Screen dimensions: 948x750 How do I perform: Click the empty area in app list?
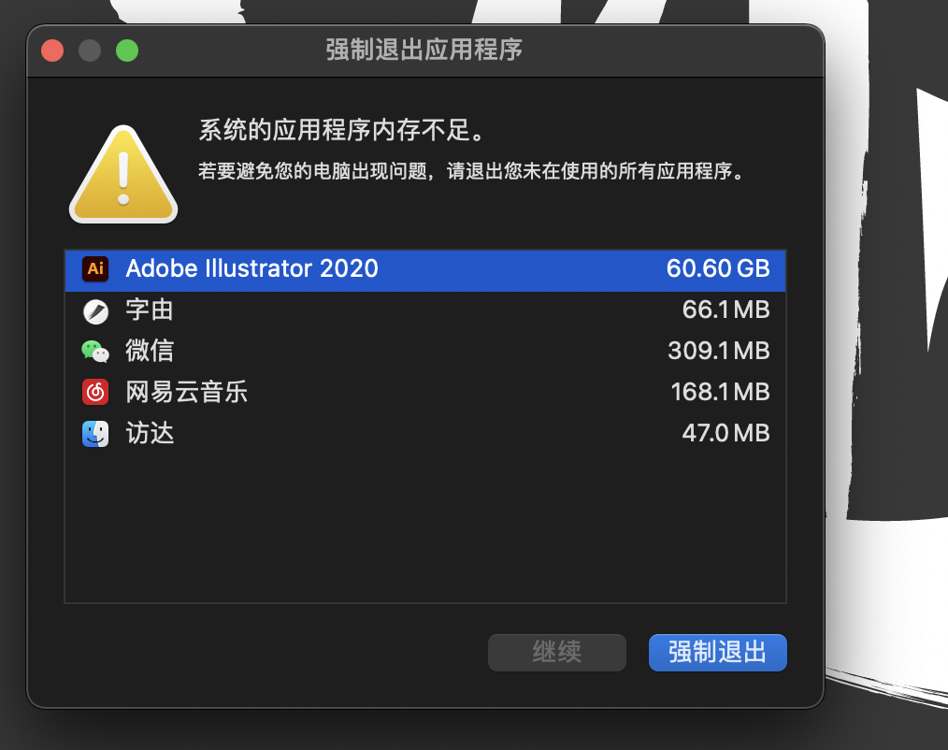[x=425, y=528]
